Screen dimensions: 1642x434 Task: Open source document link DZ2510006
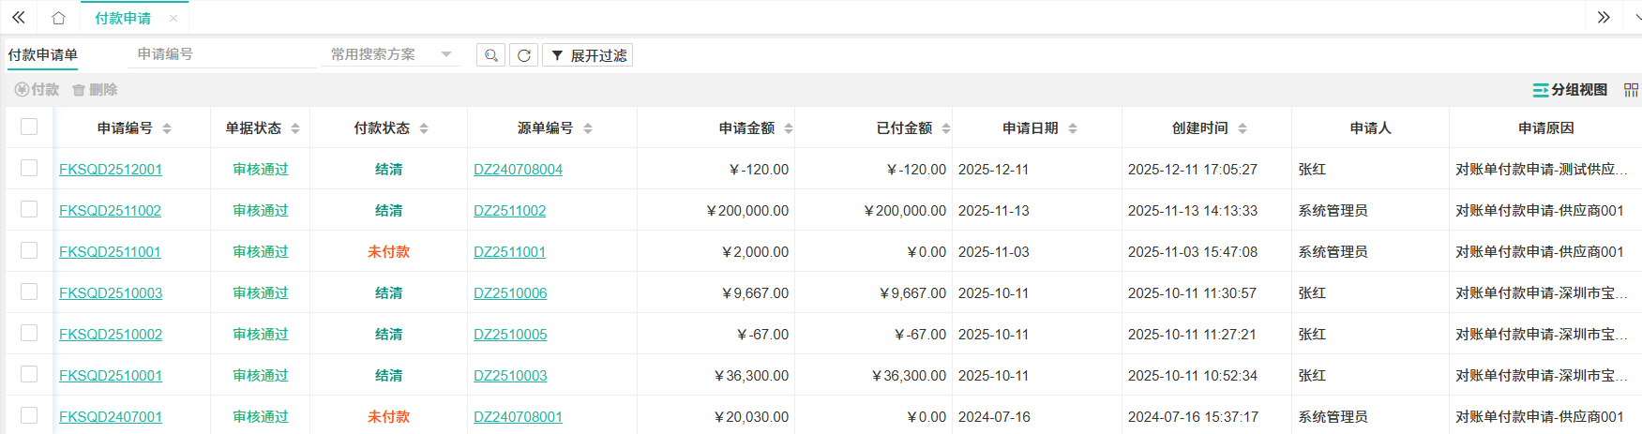(510, 293)
